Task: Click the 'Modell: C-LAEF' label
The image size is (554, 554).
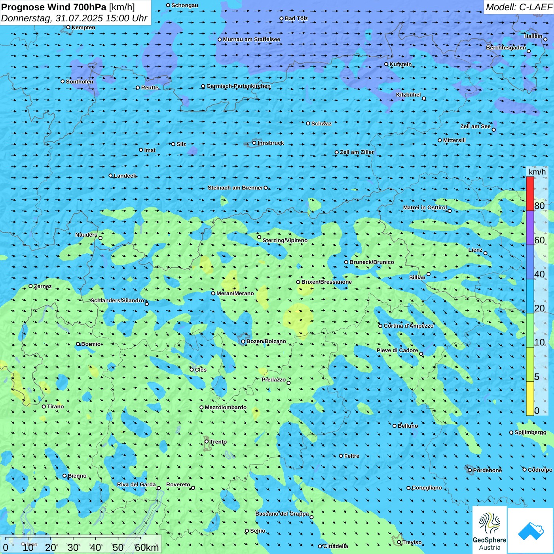Action: tap(519, 7)
